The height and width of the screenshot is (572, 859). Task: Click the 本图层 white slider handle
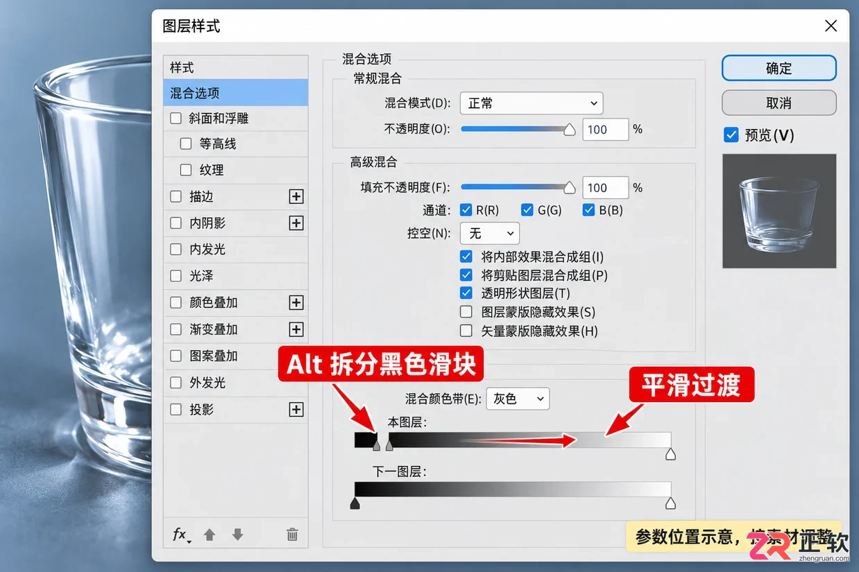(x=670, y=454)
